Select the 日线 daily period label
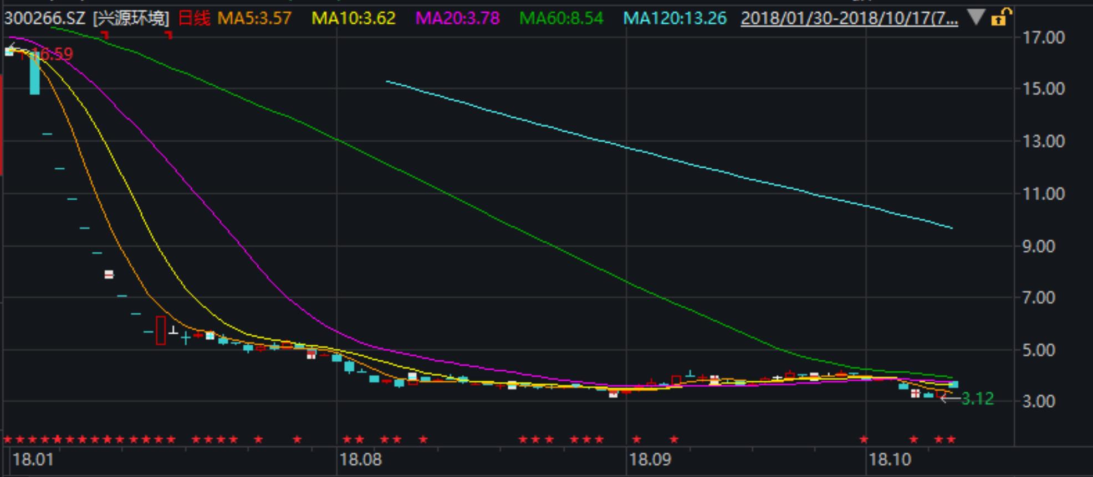1093x477 pixels. 194,18
